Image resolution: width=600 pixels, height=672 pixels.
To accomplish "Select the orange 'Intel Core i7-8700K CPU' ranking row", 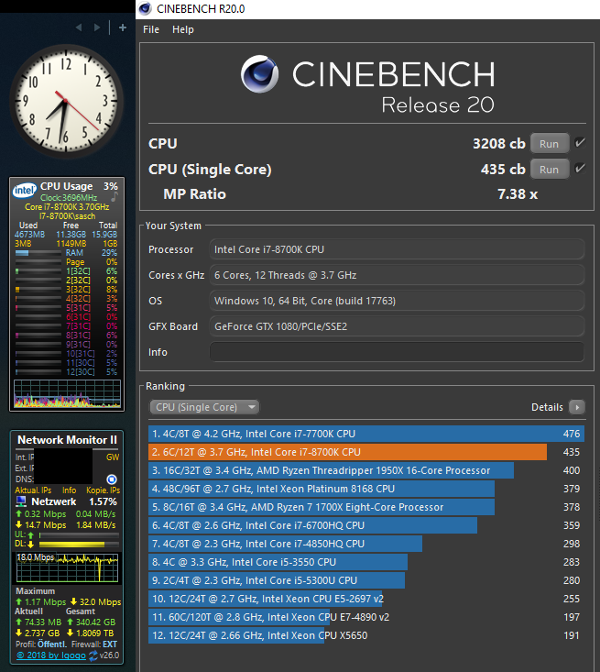I will pos(366,452).
